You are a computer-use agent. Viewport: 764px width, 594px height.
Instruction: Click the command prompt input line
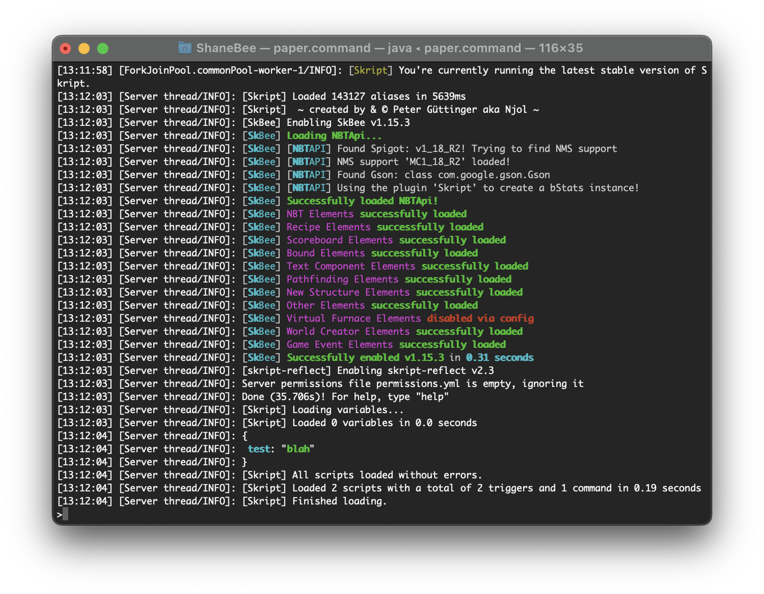point(382,514)
